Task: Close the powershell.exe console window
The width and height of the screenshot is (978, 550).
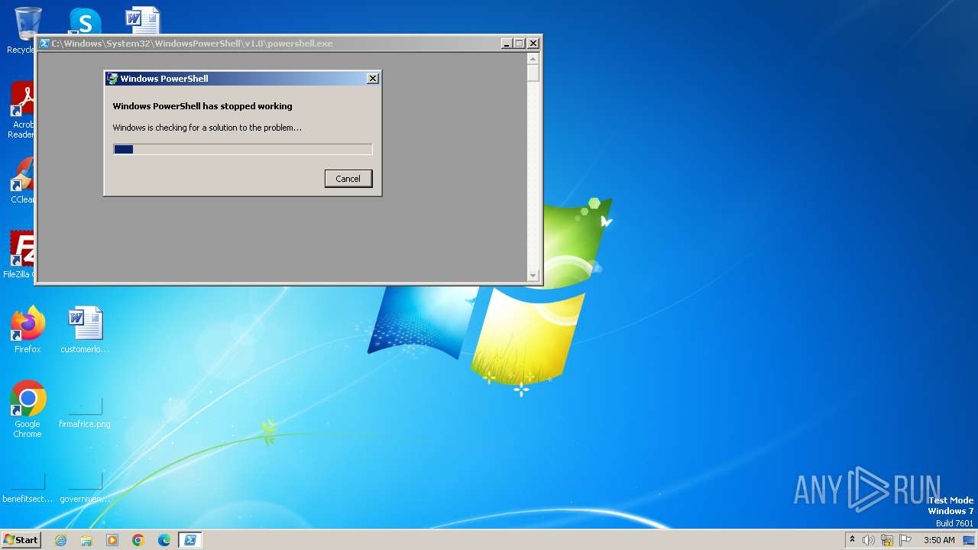Action: [533, 44]
